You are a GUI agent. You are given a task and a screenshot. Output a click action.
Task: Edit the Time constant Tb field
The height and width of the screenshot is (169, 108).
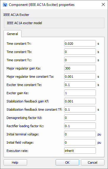click(80, 52)
